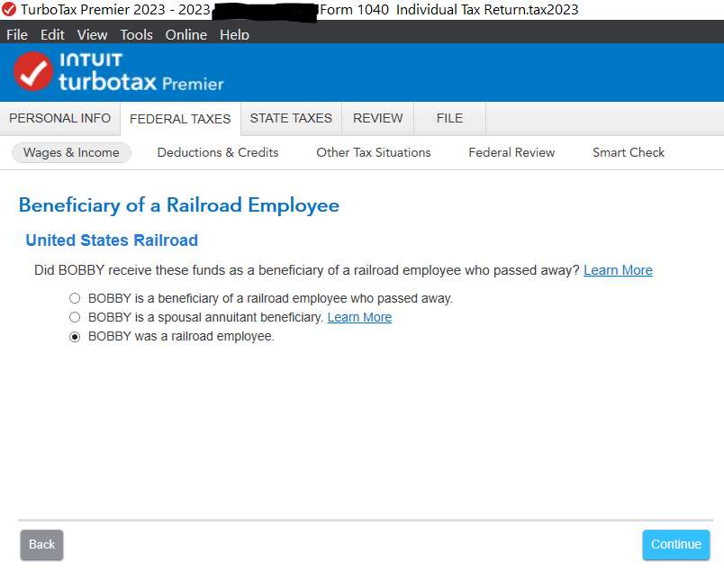
Task: Navigate to Deductions & Credits section
Action: (218, 152)
